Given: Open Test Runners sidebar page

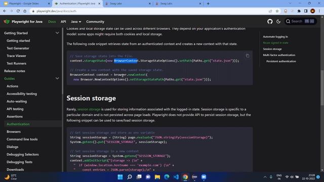Looking at the screenshot, I should coord(16,63).
